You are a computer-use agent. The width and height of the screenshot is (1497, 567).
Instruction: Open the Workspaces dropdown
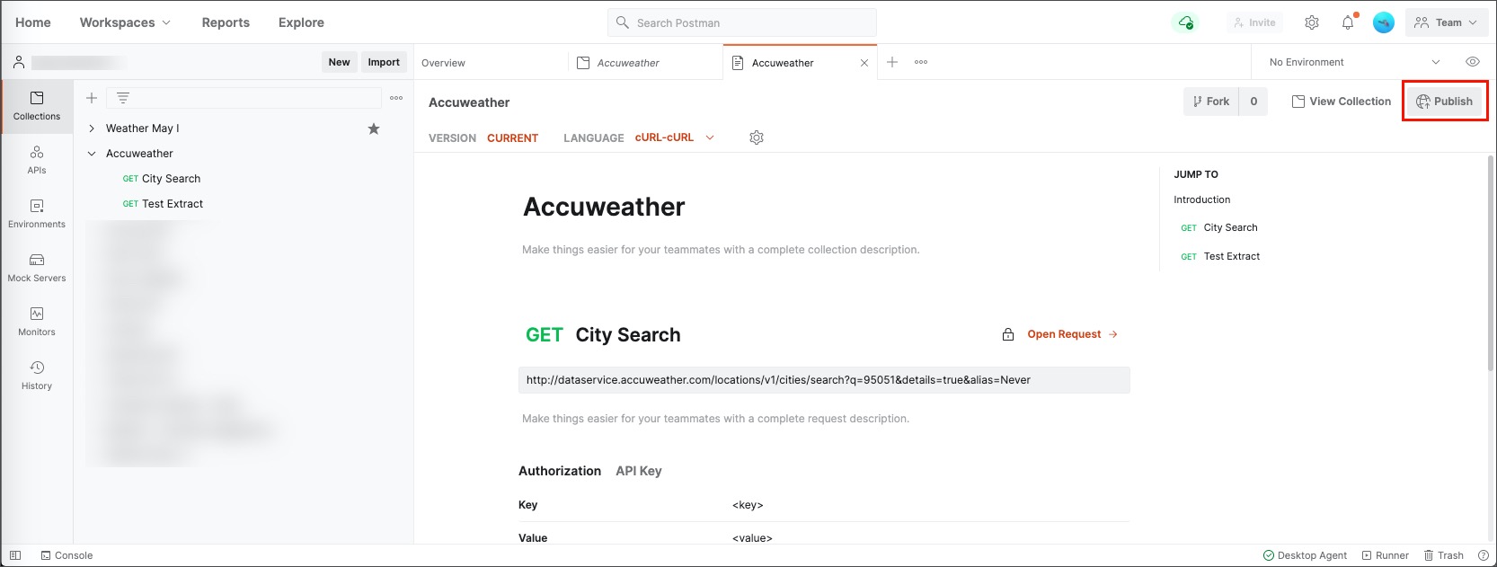click(125, 22)
